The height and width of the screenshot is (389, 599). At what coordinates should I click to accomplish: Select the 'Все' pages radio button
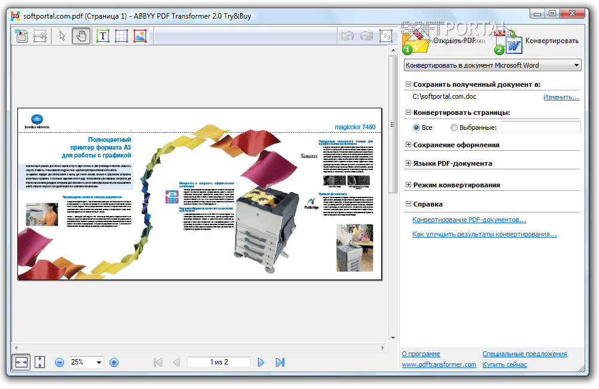click(x=416, y=127)
